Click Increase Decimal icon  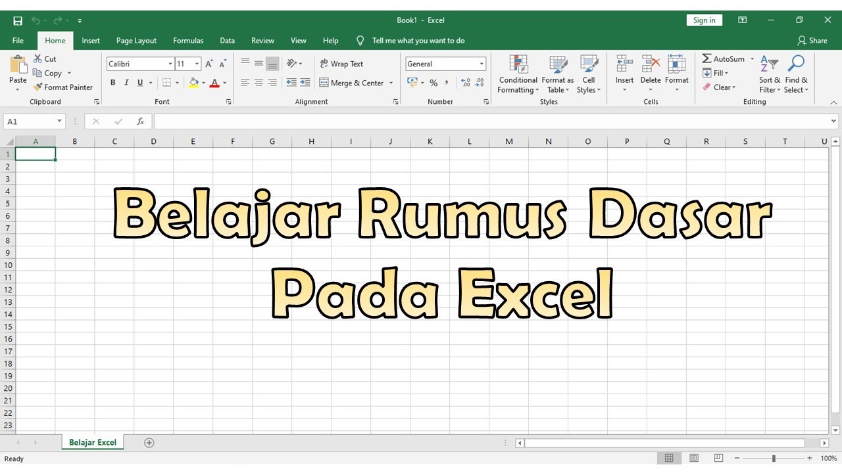tap(466, 83)
